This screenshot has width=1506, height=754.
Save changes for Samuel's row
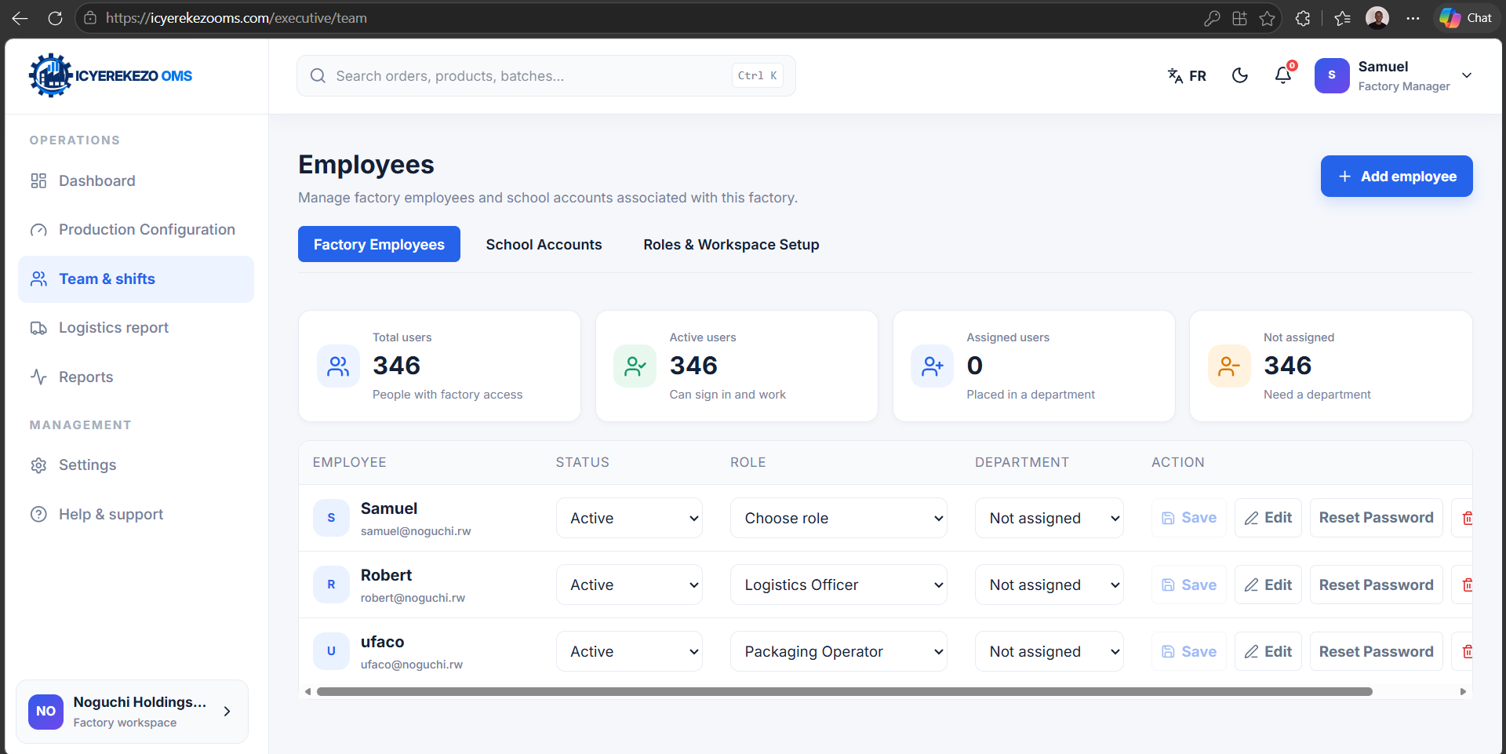click(x=1188, y=518)
